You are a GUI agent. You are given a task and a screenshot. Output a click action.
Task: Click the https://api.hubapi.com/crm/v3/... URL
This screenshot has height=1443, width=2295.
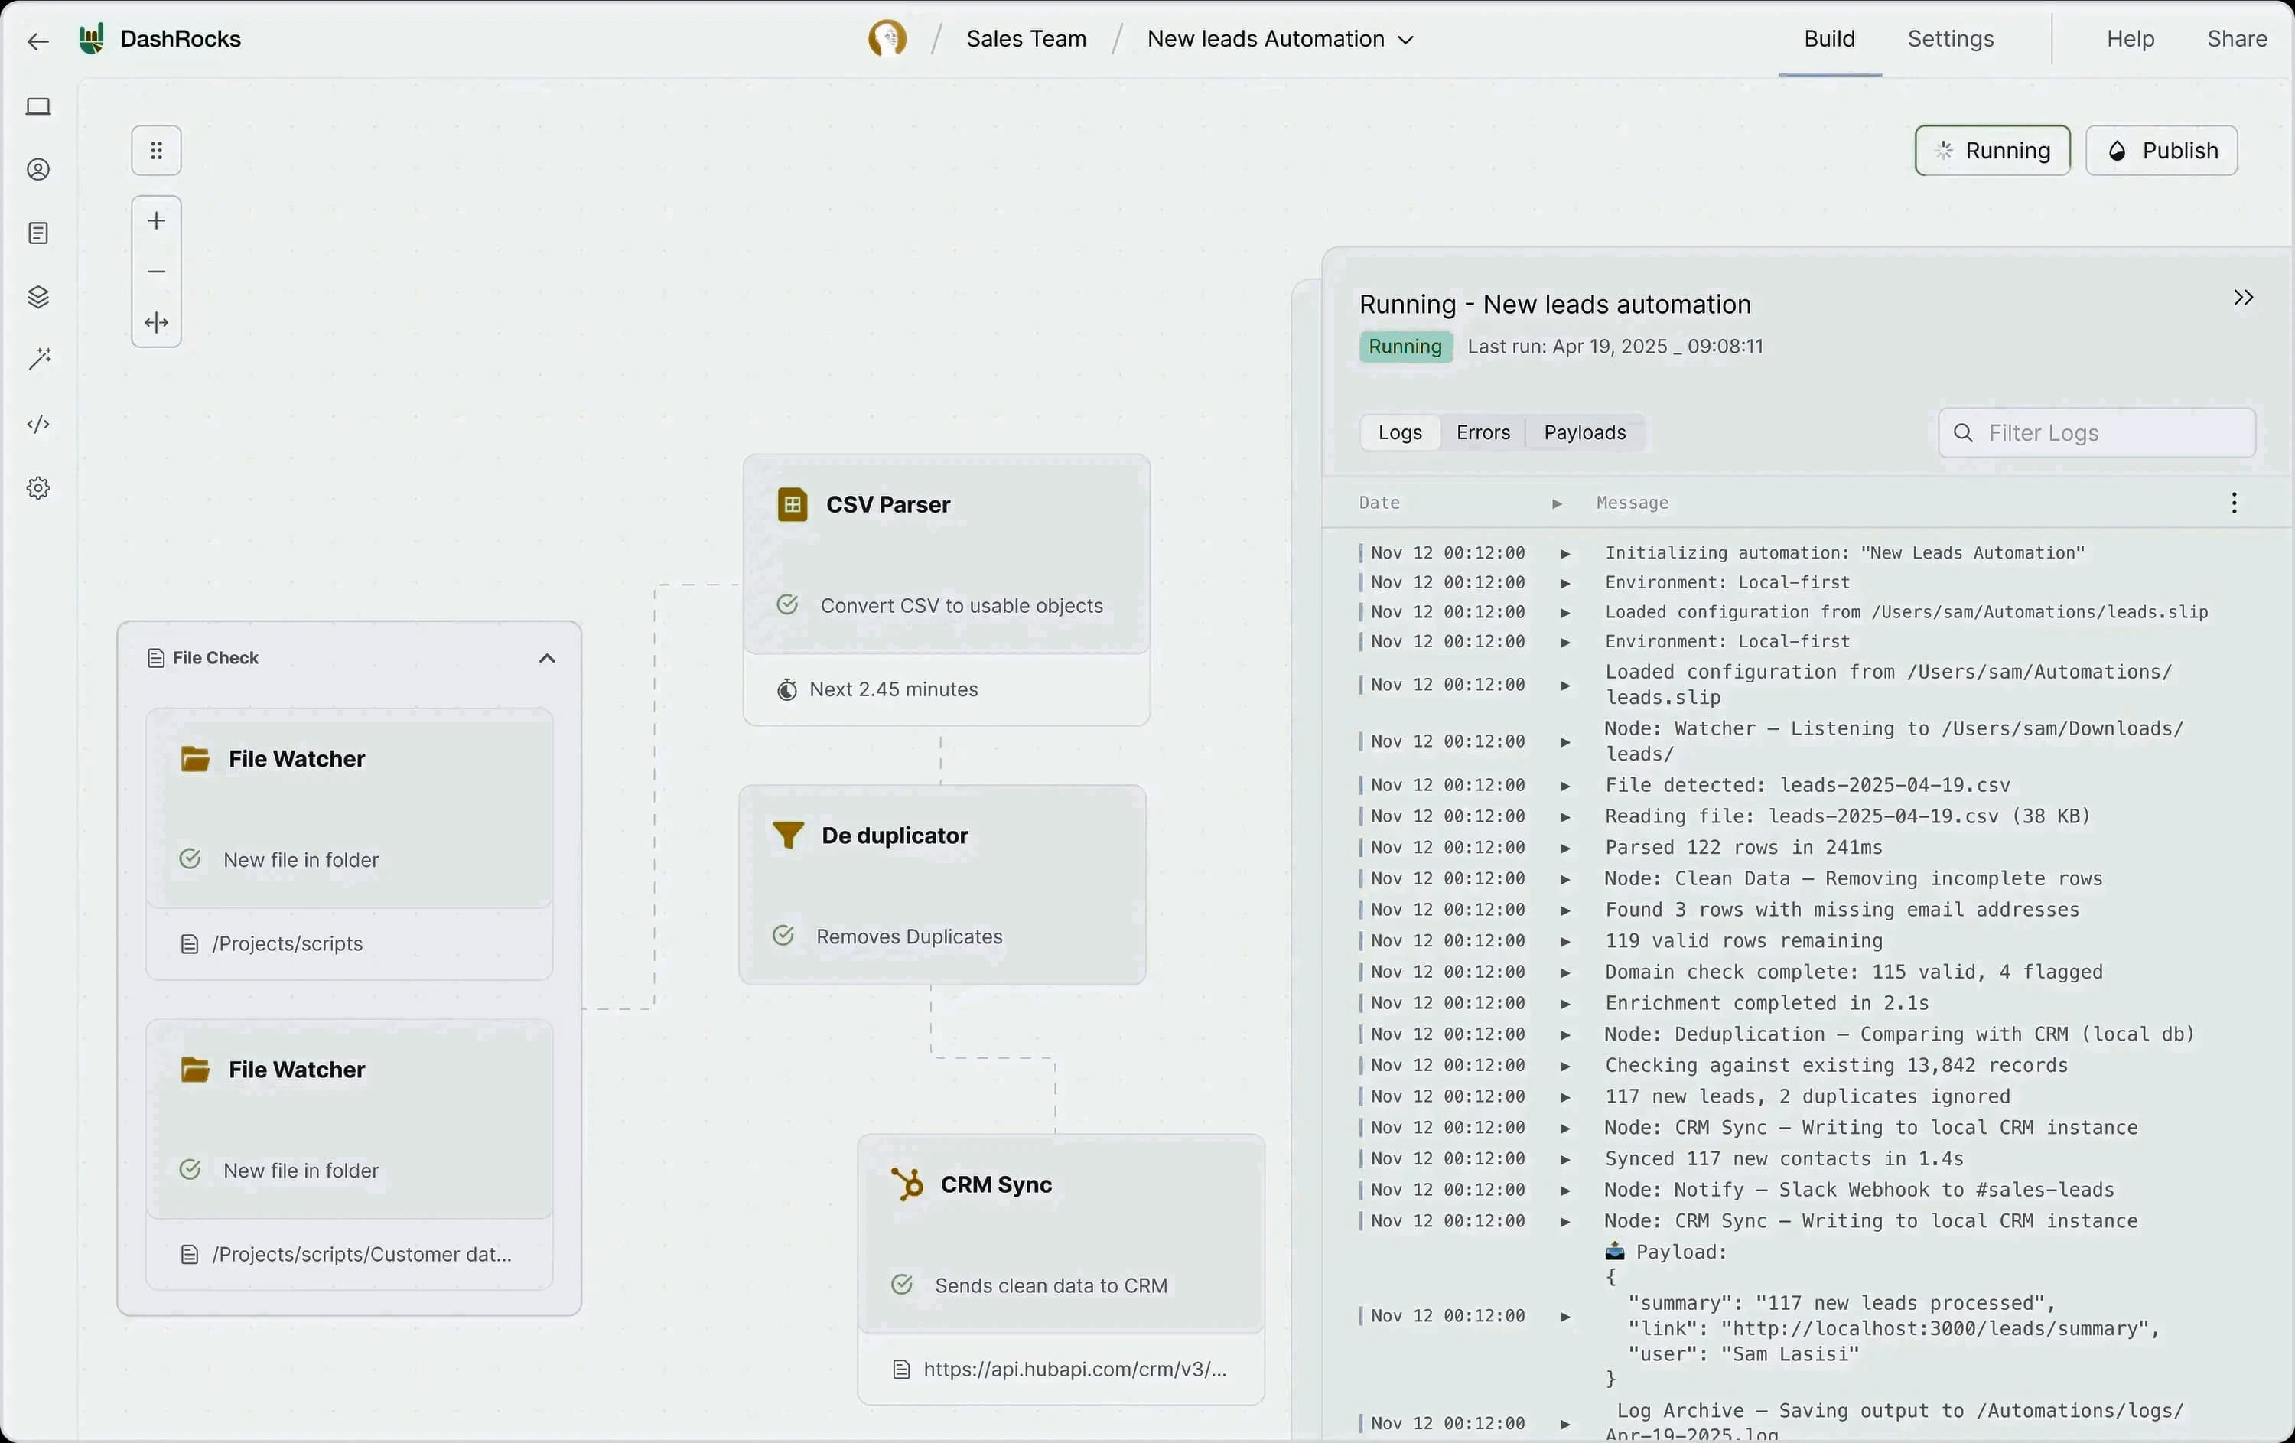(x=1074, y=1370)
